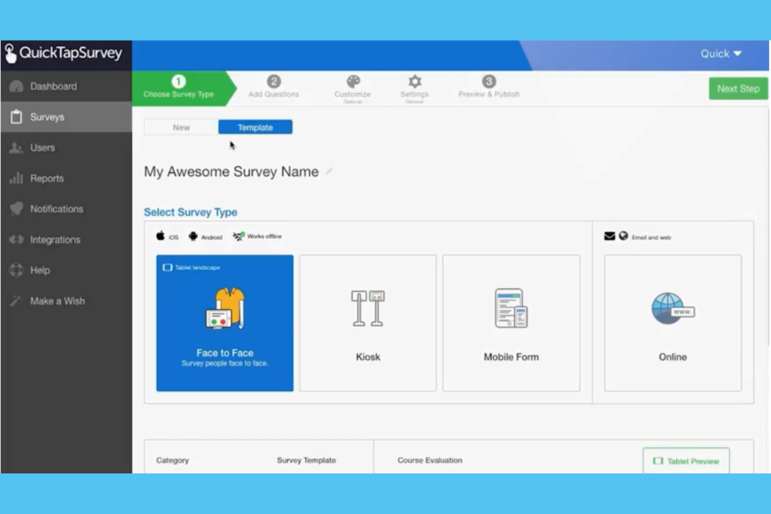Click the web globe icon near Email and web

624,236
